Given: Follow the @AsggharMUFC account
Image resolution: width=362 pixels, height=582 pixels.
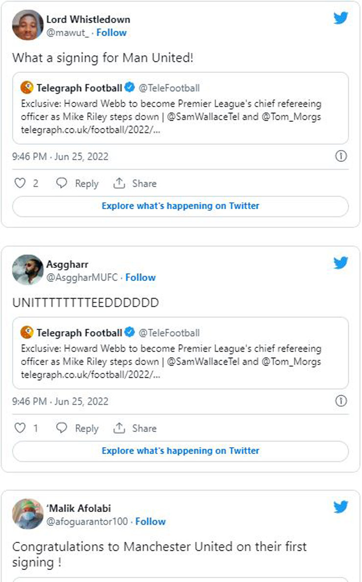Looking at the screenshot, I should (x=140, y=278).
